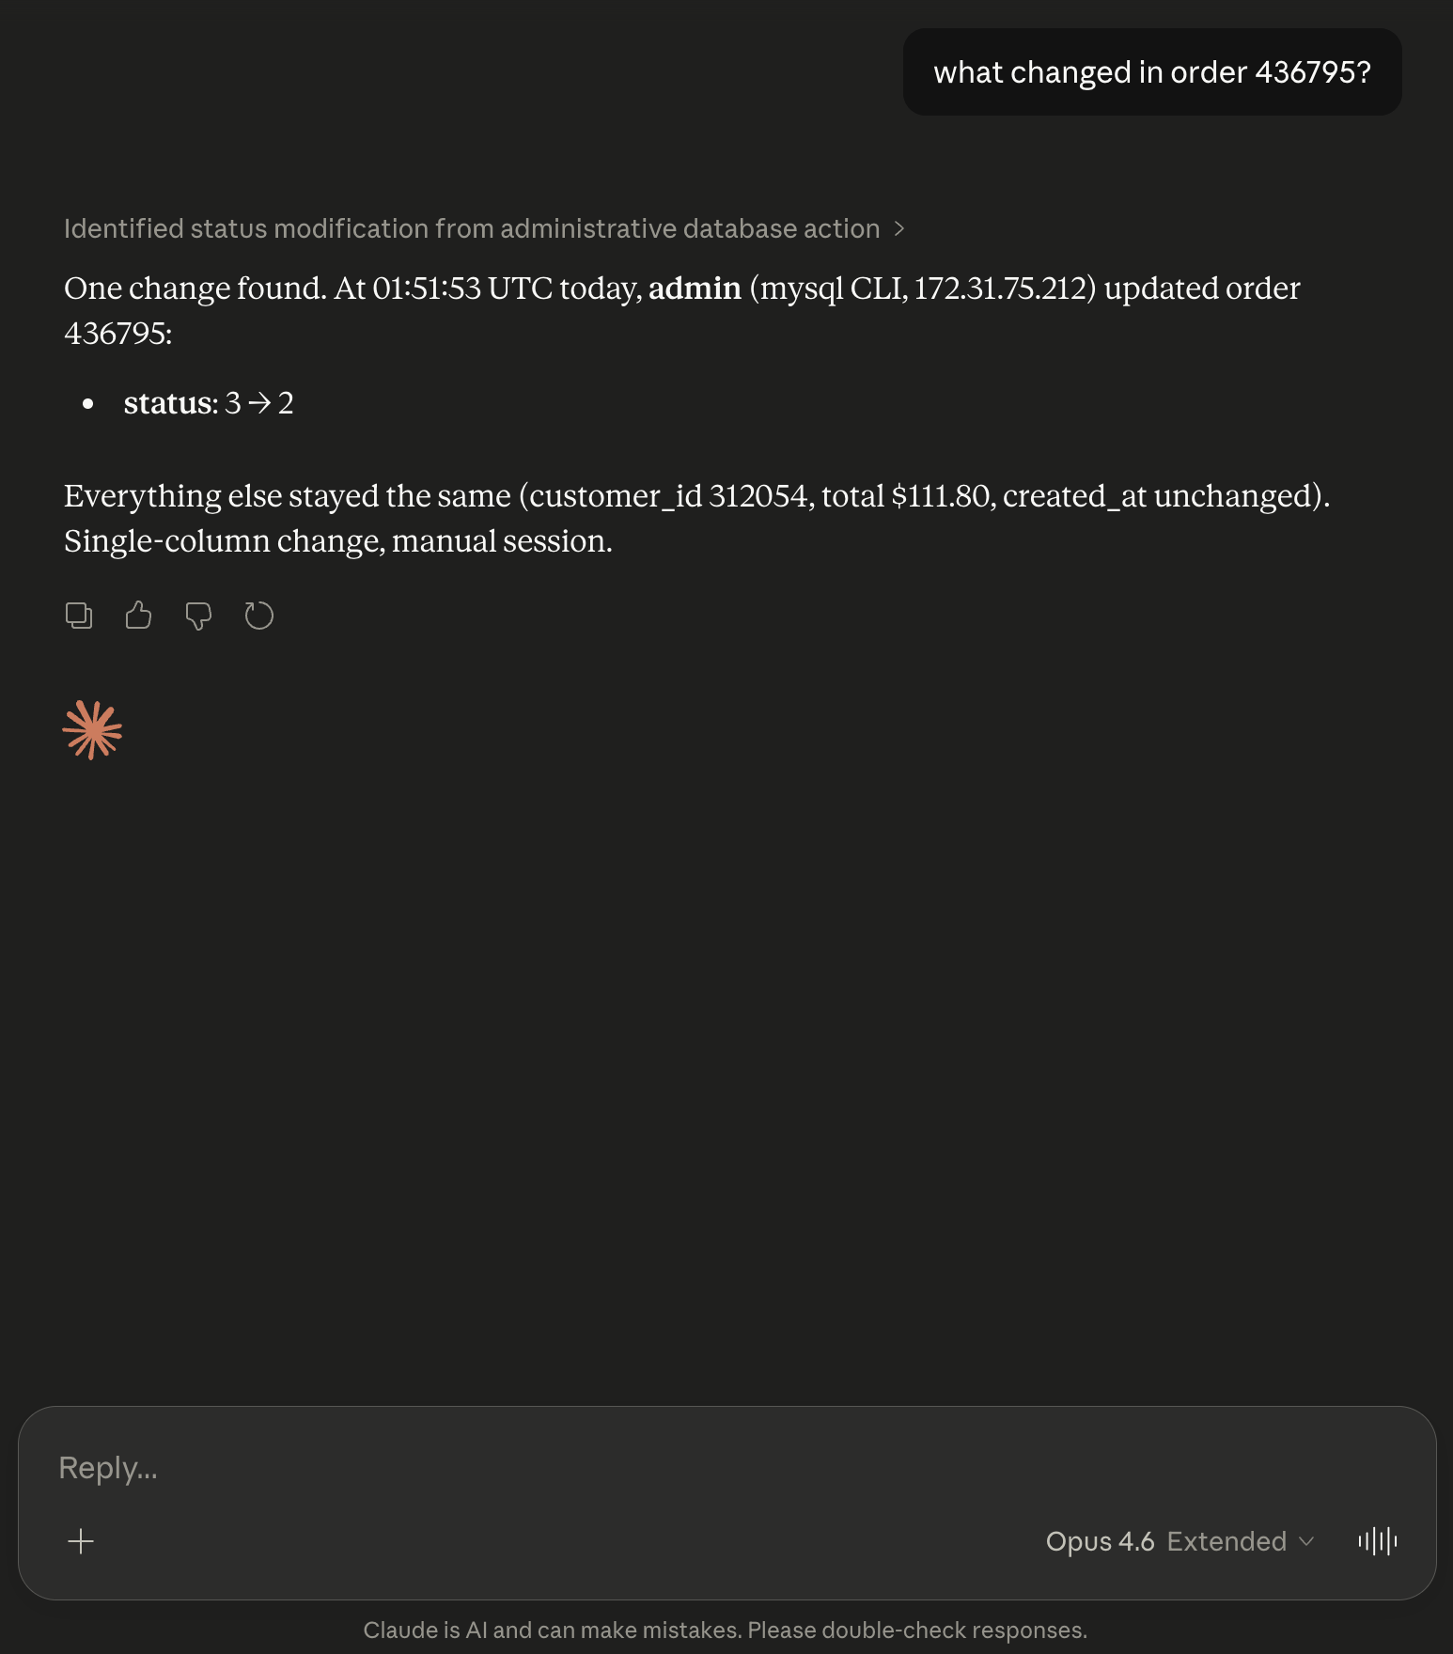Click the '01:51:53 UTC' timestamp text
The height and width of the screenshot is (1654, 1453).
[462, 289]
